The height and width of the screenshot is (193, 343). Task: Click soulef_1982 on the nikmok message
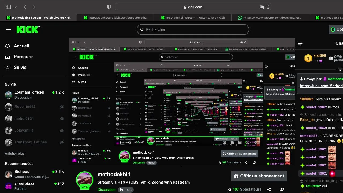pyautogui.click(x=316, y=107)
